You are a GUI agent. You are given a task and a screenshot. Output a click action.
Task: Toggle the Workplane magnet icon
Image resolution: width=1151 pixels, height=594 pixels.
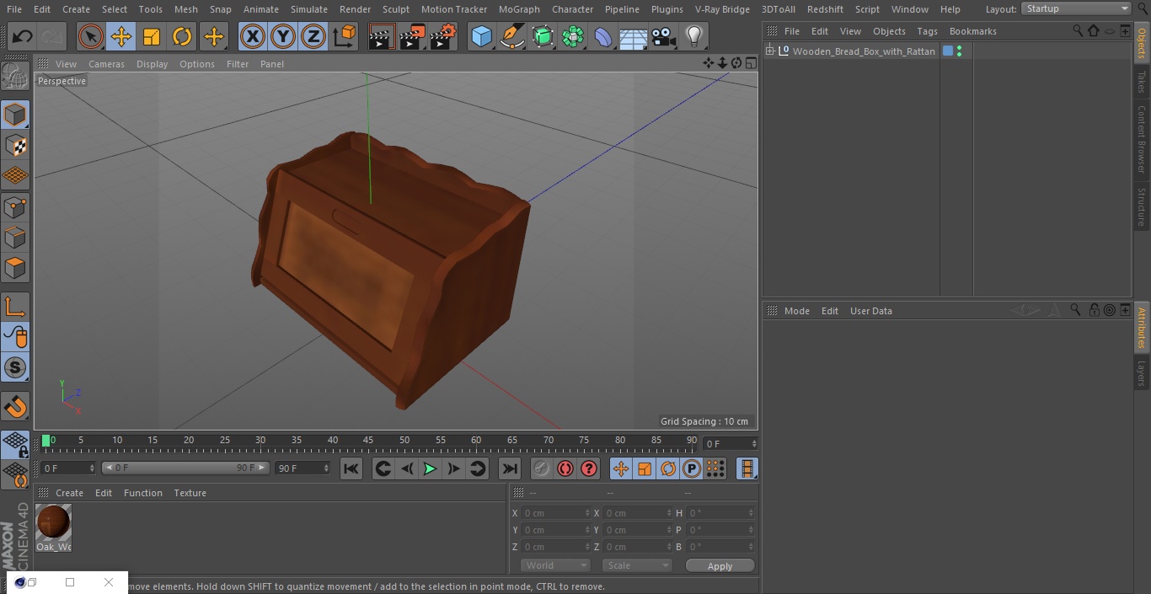(x=15, y=407)
